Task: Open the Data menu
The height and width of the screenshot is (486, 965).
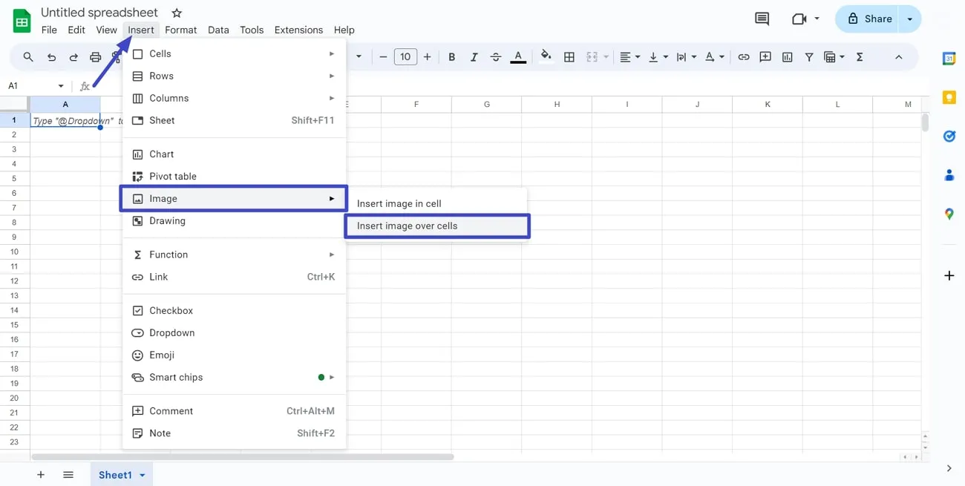Action: [x=218, y=30]
